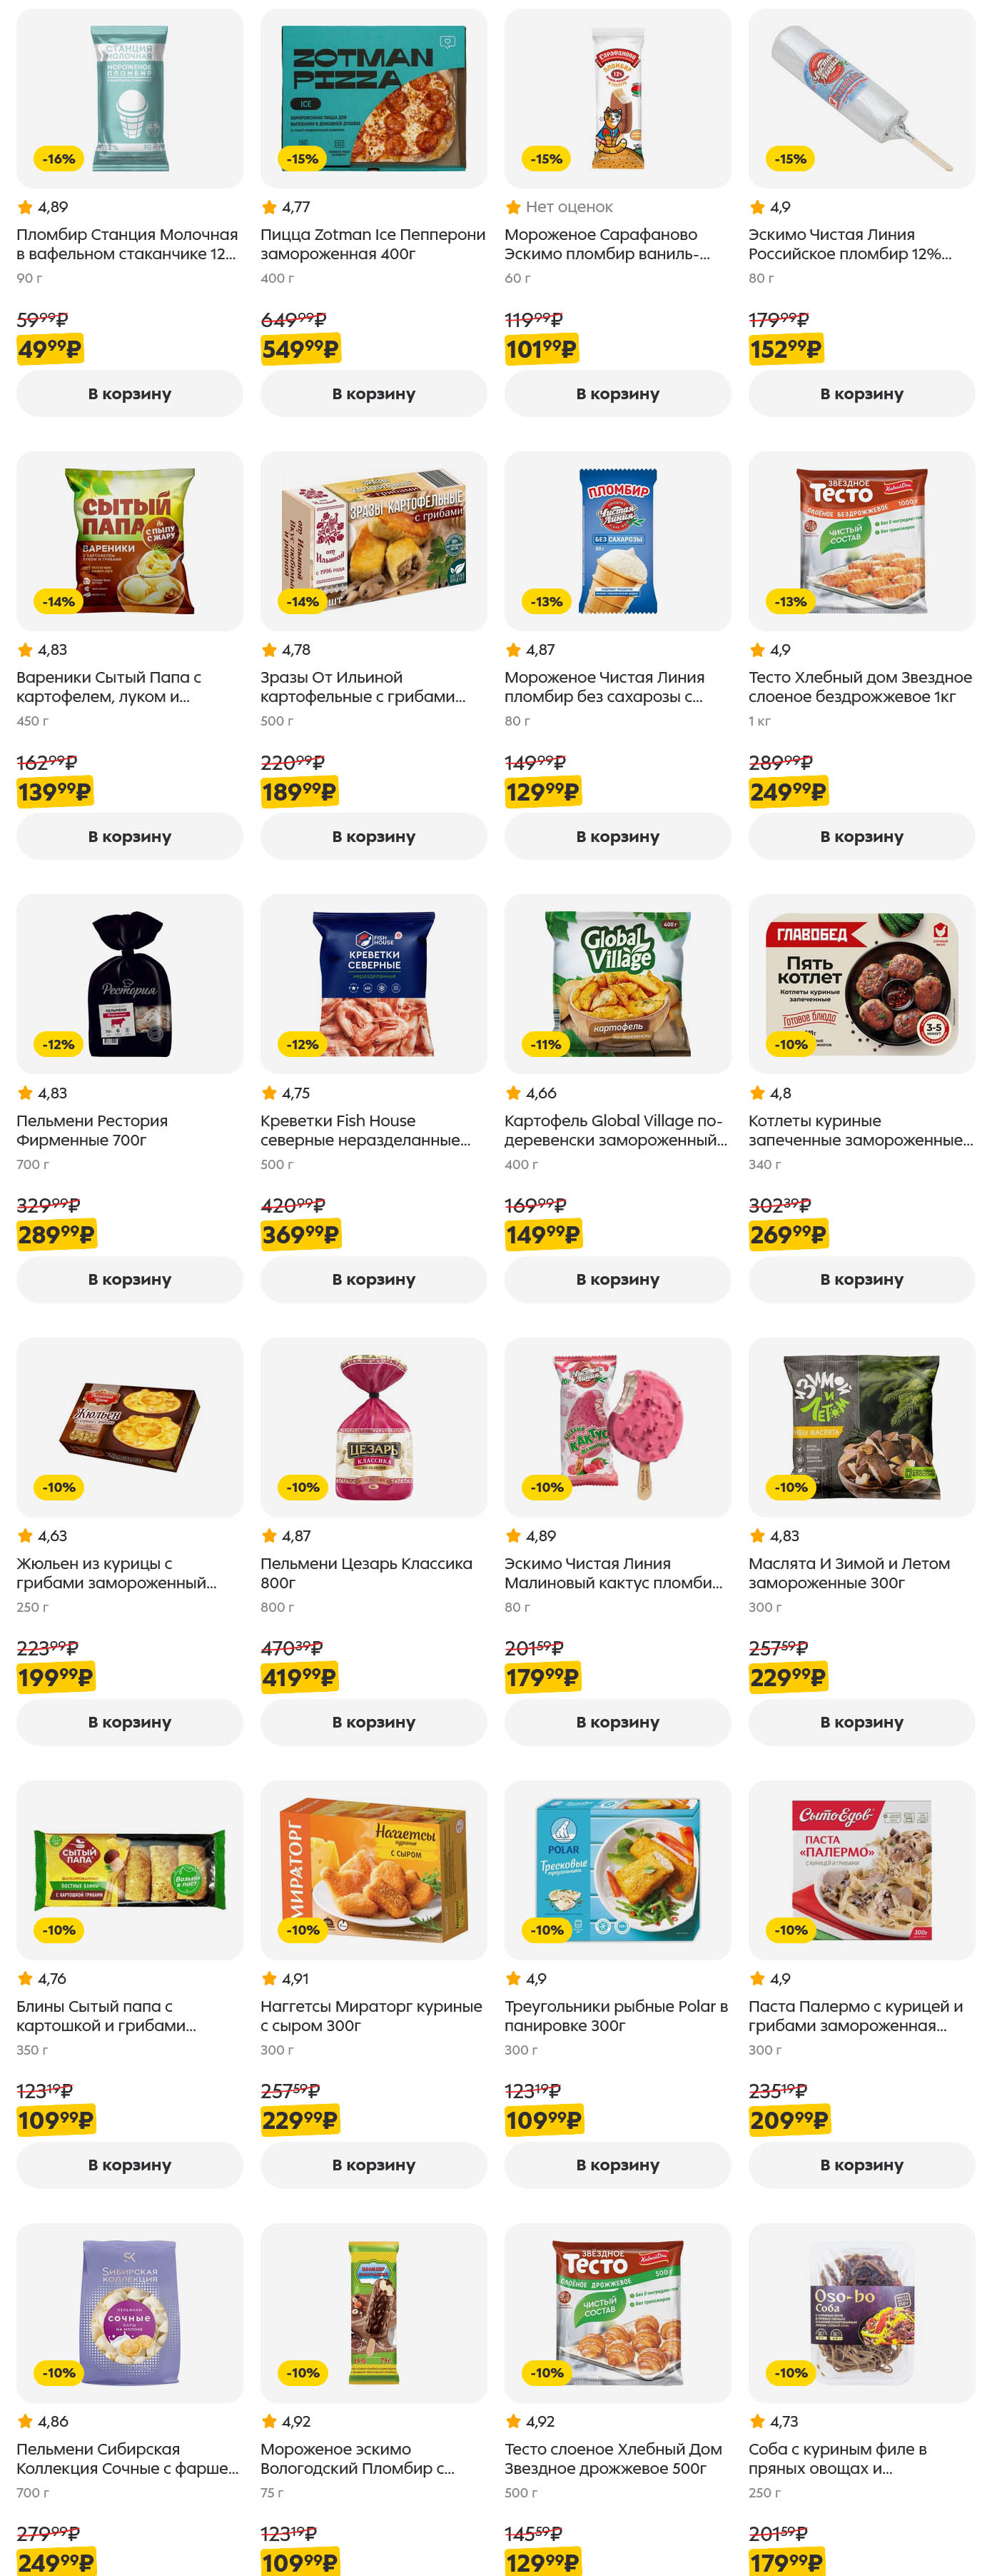
Task: Add Пять котлет chicken cutlets to cart
Action: click(x=861, y=1280)
